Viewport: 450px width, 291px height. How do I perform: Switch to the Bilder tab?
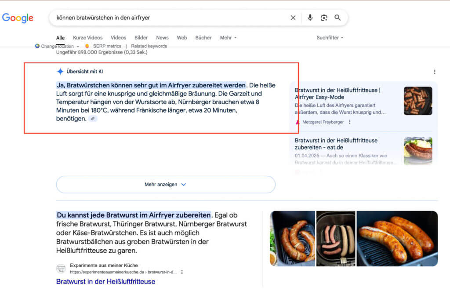coord(141,38)
